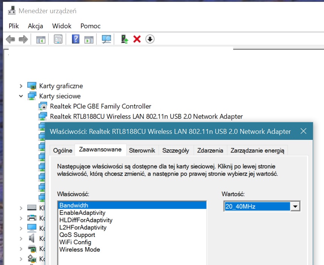Expand the Karty graficzne category
This screenshot has width=324, height=265.
[21, 86]
